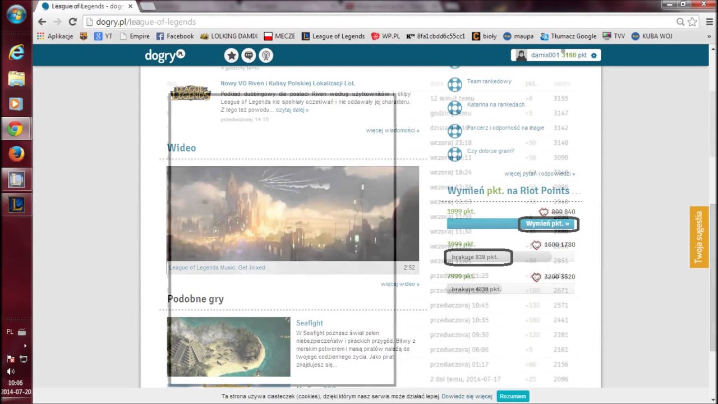Click the brakuje 4839 pkt. progress bar
Image resolution: width=718 pixels, height=404 pixels.
[x=510, y=290]
